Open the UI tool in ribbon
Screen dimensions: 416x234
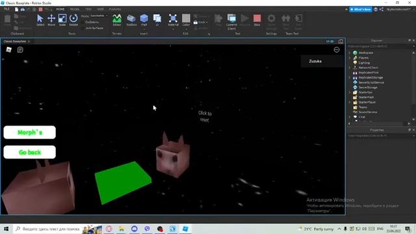[x=157, y=20]
